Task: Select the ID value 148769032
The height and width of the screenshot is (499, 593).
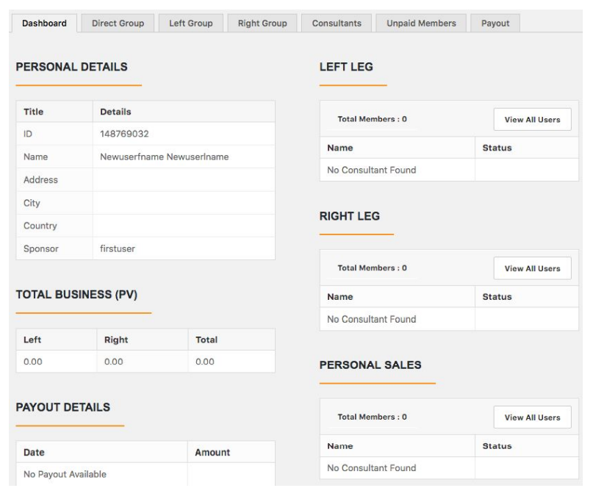Action: (124, 134)
